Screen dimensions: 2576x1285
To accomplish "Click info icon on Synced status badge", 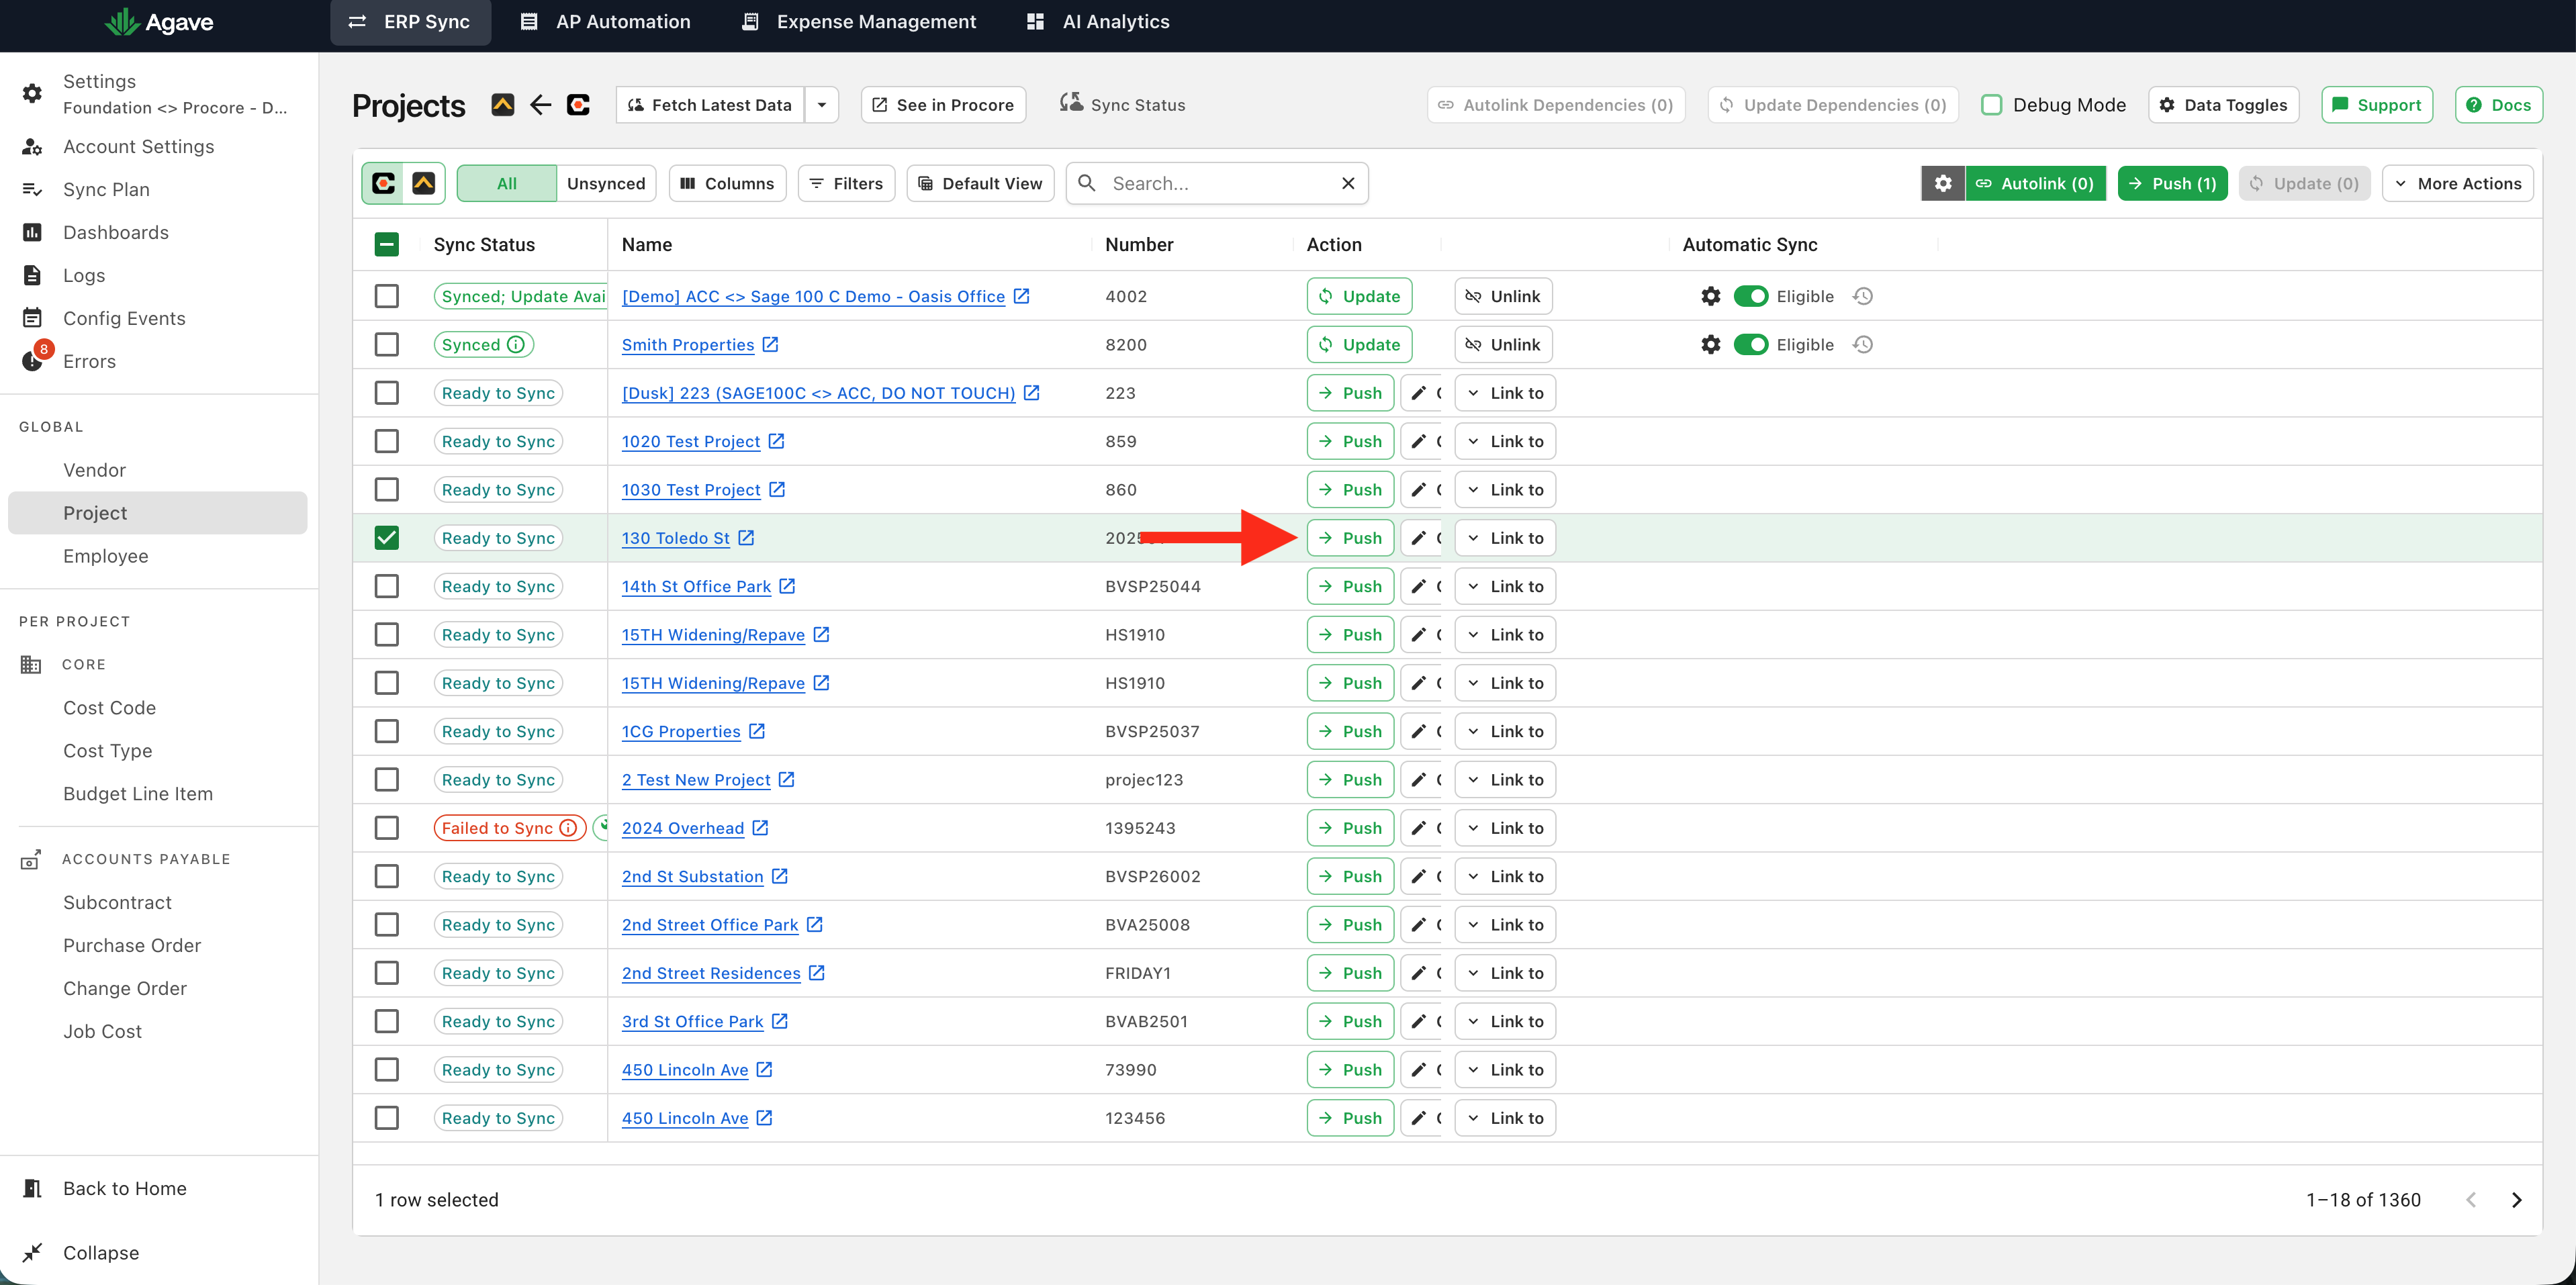I will (516, 344).
